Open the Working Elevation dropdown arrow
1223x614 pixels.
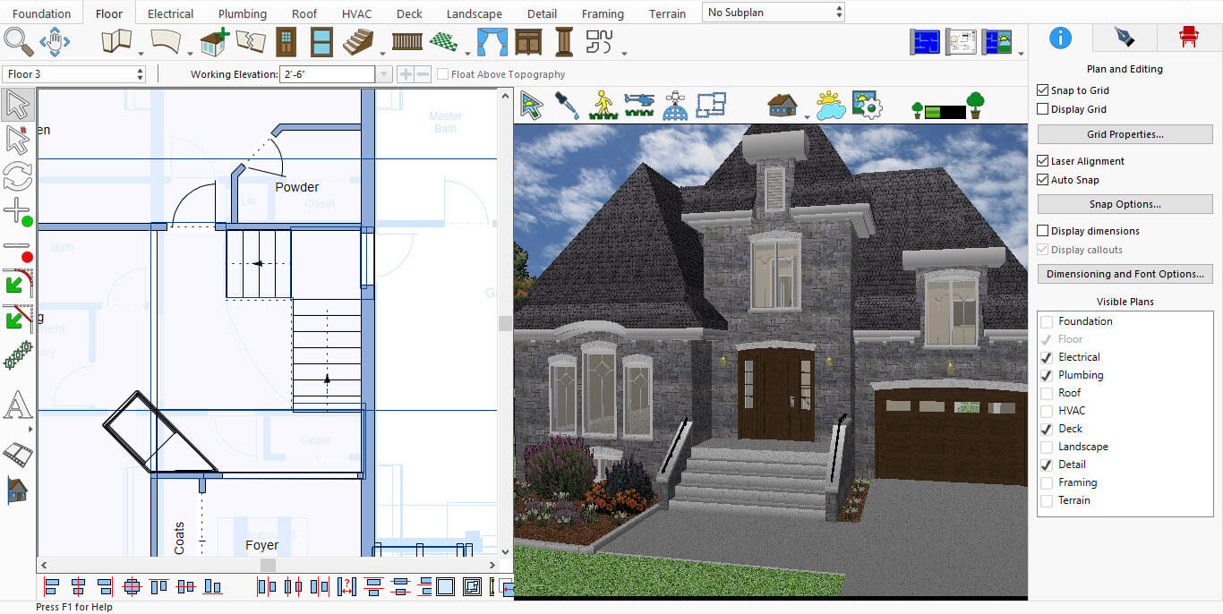click(384, 74)
